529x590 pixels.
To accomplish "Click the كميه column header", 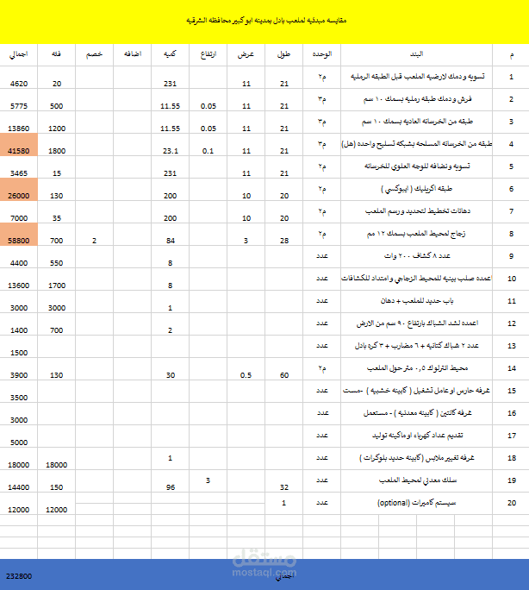I will click(x=171, y=55).
